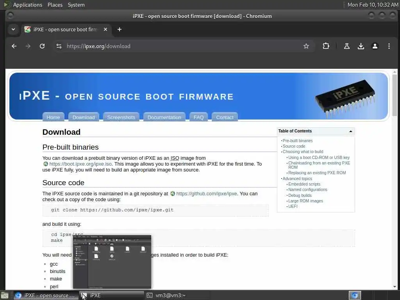Collapse the Table of Contents panel
400x300 pixels.
pyautogui.click(x=350, y=131)
